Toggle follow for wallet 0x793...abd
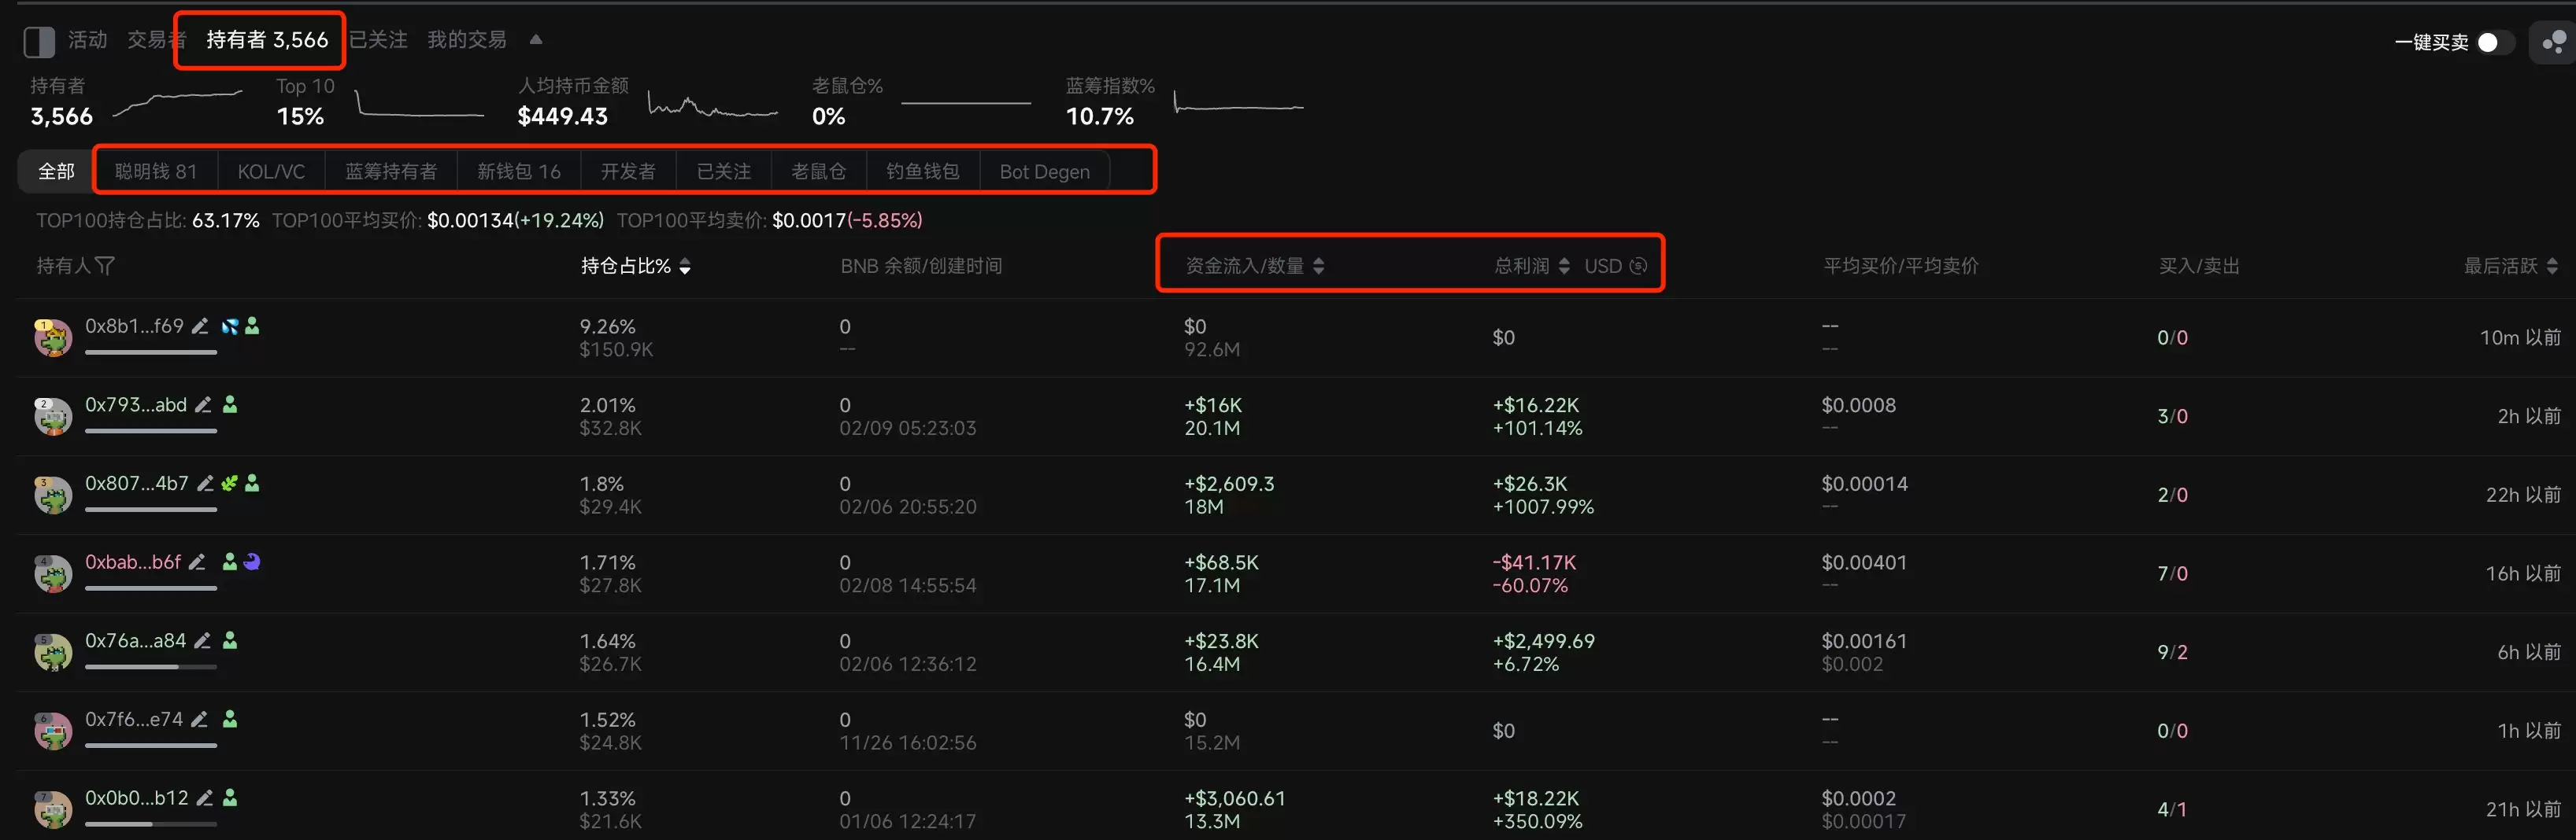2576x840 pixels. tap(230, 404)
